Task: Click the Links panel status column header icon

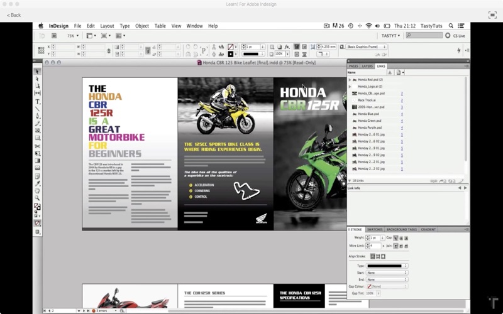Action: pos(390,72)
